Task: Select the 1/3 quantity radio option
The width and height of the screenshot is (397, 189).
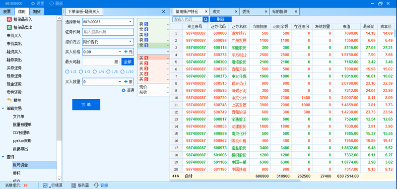Action: coord(81,71)
